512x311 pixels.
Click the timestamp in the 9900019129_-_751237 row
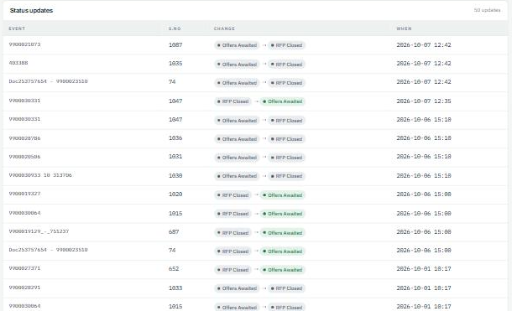(424, 231)
